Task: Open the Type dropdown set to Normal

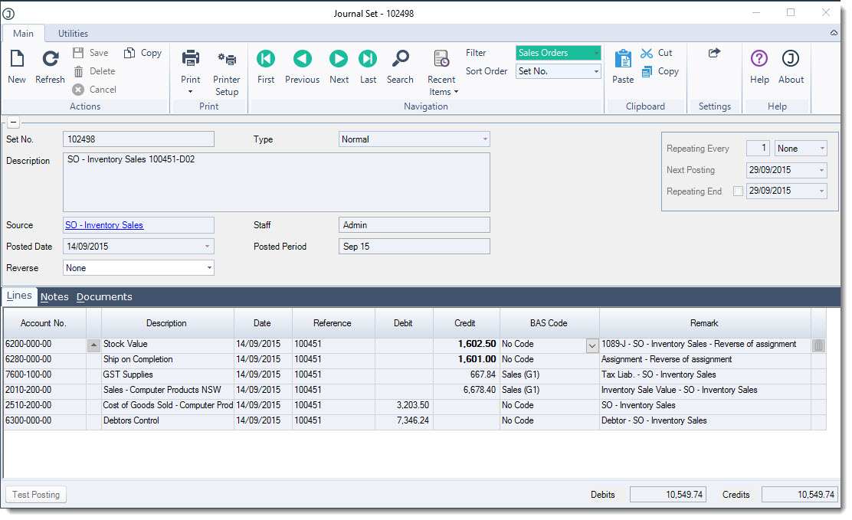Action: (x=414, y=139)
